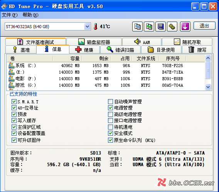Click the HD Tune title bar icon
Screen dimensions: 219x192
tap(4, 6)
